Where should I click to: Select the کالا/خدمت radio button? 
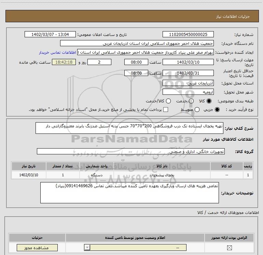click(168, 101)
